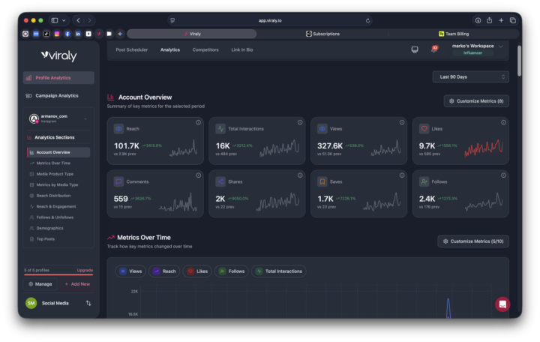The width and height of the screenshot is (540, 342).
Task: Open the red chat support bubble
Action: (502, 304)
